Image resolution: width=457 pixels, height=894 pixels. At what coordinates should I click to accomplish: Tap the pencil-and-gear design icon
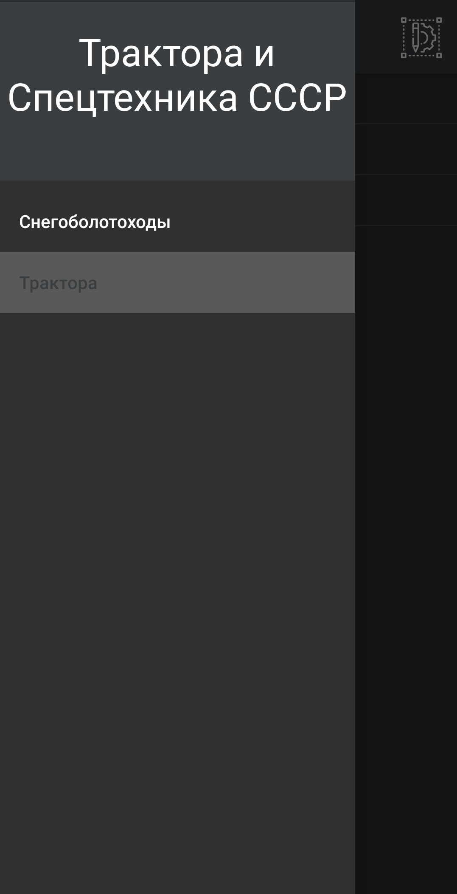[421, 38]
